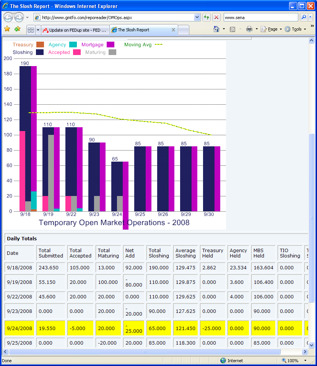Viewport: 317px width, 366px height.
Task: Switch to Update on FEDup site tab
Action: pyautogui.click(x=75, y=30)
